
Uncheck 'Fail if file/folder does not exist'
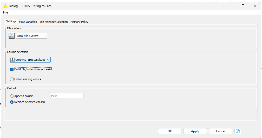(x=12, y=70)
